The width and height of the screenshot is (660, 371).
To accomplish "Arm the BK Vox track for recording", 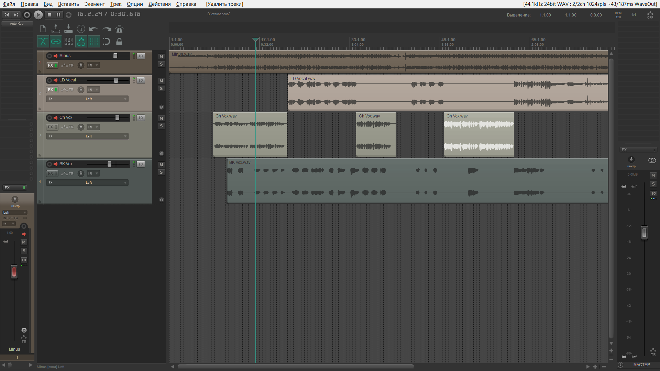I will pyautogui.click(x=49, y=164).
